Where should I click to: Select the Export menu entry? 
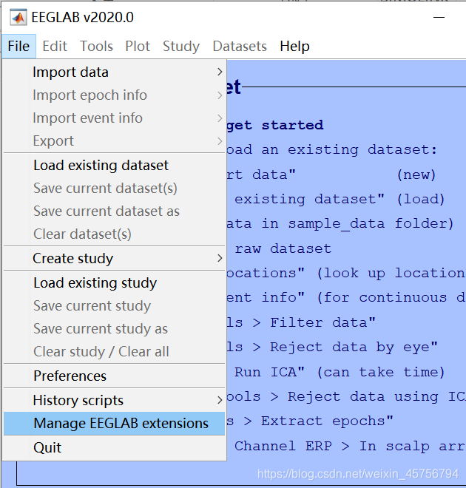tap(114, 141)
